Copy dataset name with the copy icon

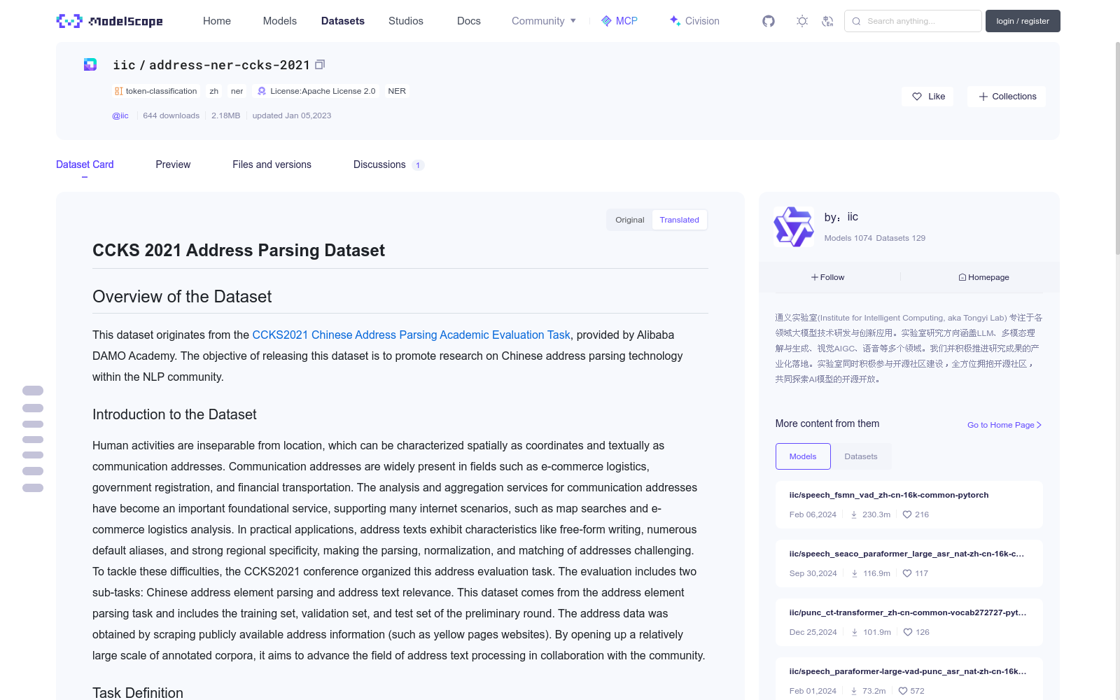[x=320, y=64]
